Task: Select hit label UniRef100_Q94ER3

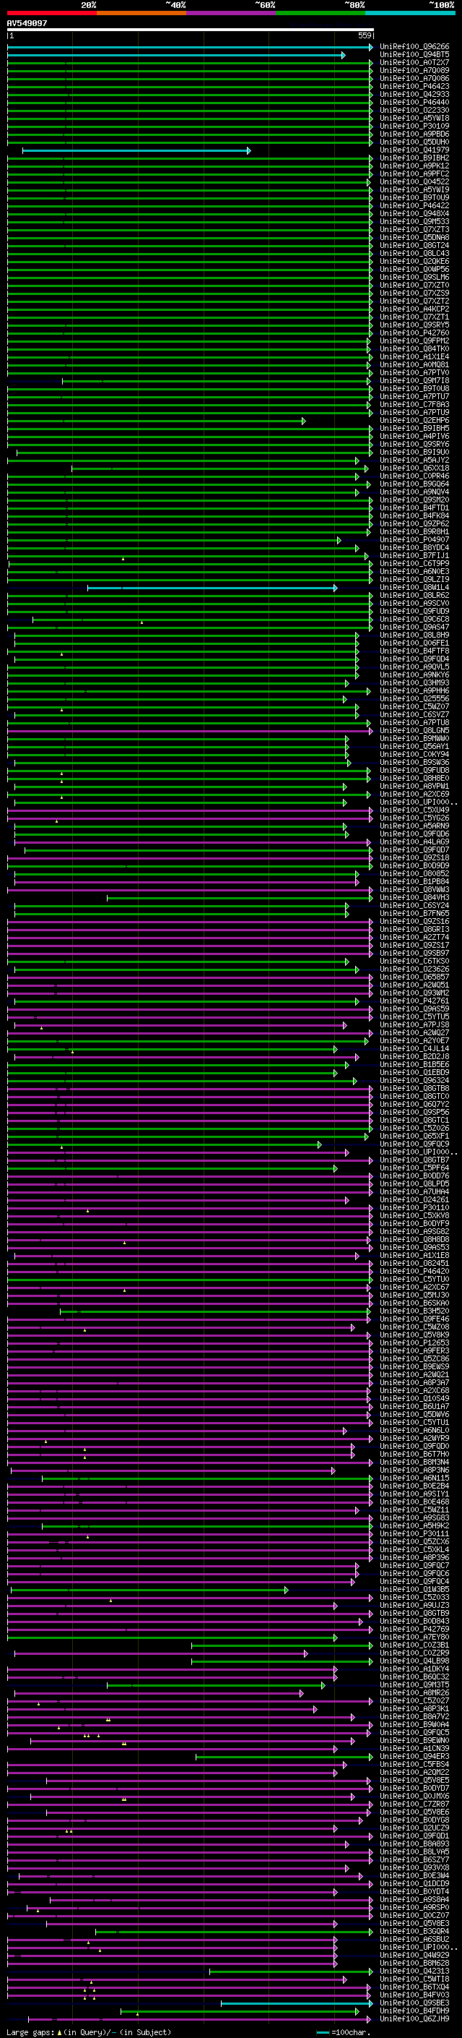Action: 414,1755
